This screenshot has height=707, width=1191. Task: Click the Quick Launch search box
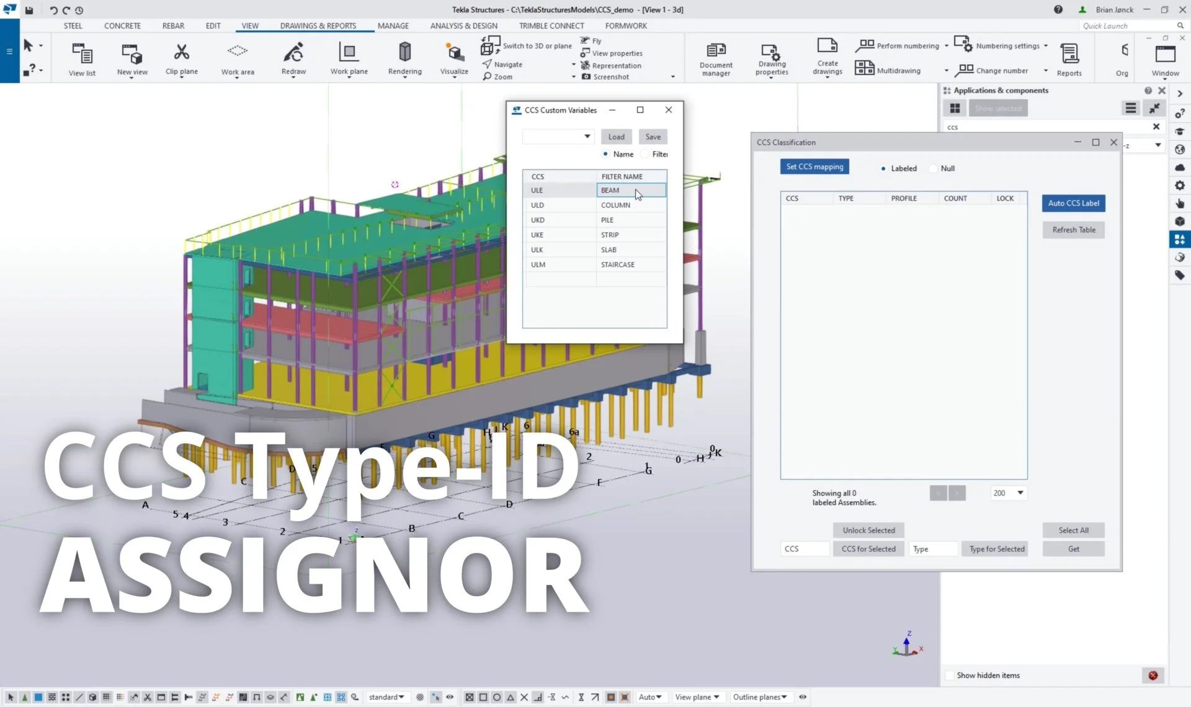tap(1129, 26)
